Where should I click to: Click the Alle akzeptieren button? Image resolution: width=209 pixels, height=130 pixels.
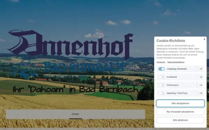coord(180,103)
